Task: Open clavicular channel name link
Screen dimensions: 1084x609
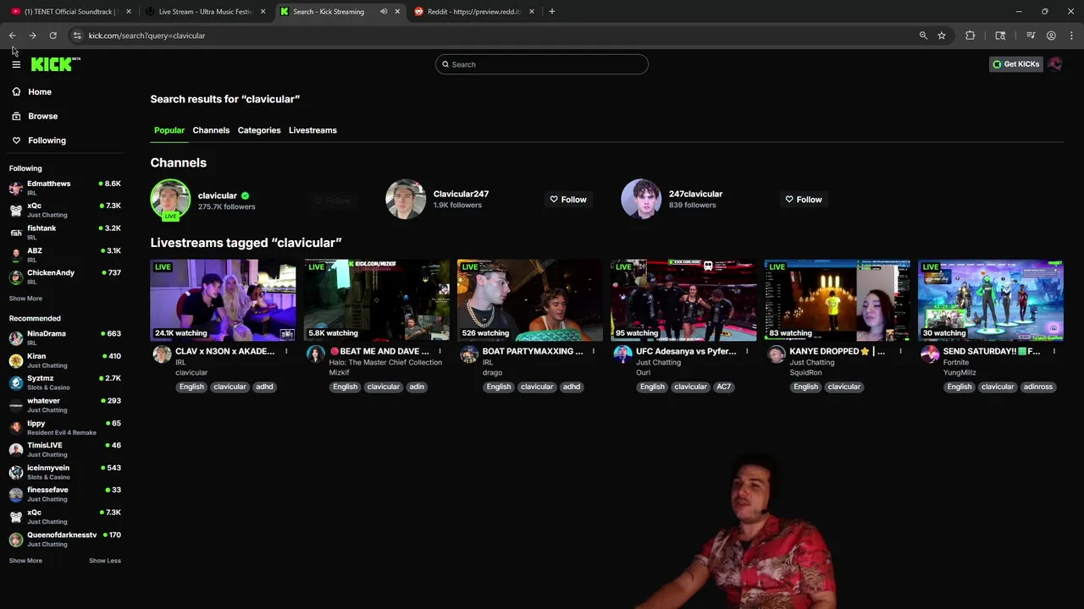Action: (x=218, y=195)
